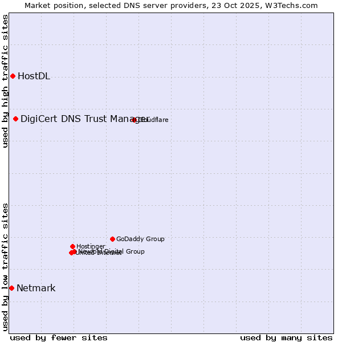This screenshot has height=342, width=342.
Task: Click the GoDaddy Group label
Action: [x=140, y=239]
